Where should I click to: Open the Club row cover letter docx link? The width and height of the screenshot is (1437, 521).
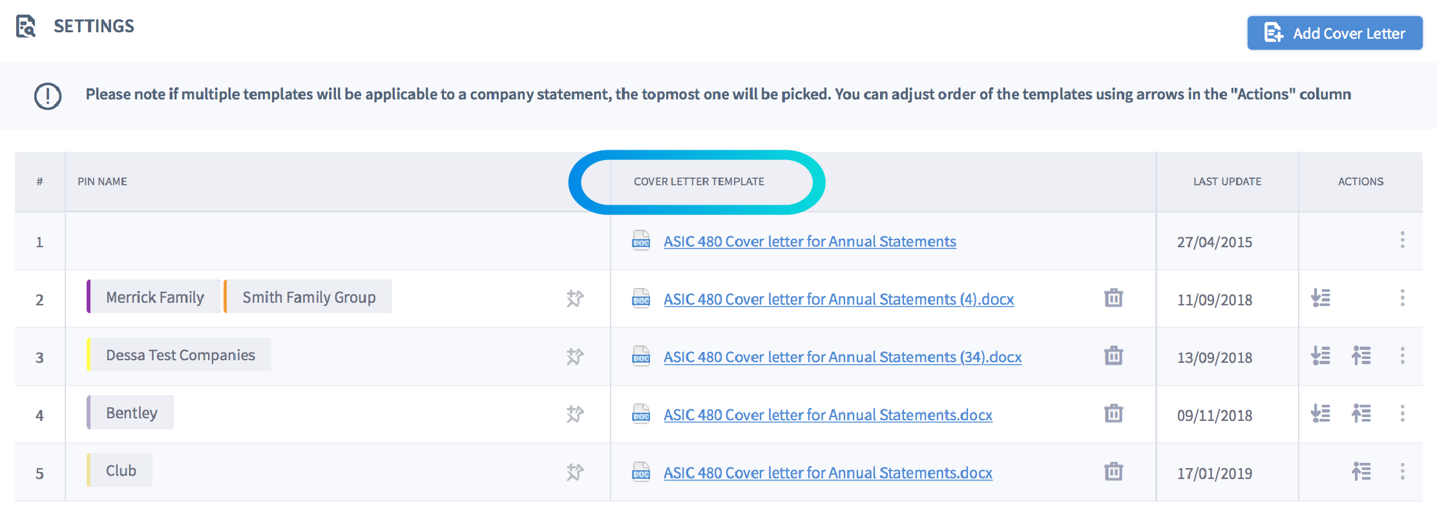pyautogui.click(x=828, y=473)
